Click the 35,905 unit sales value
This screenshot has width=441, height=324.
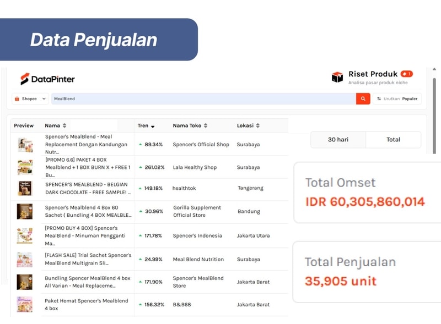pyautogui.click(x=341, y=281)
